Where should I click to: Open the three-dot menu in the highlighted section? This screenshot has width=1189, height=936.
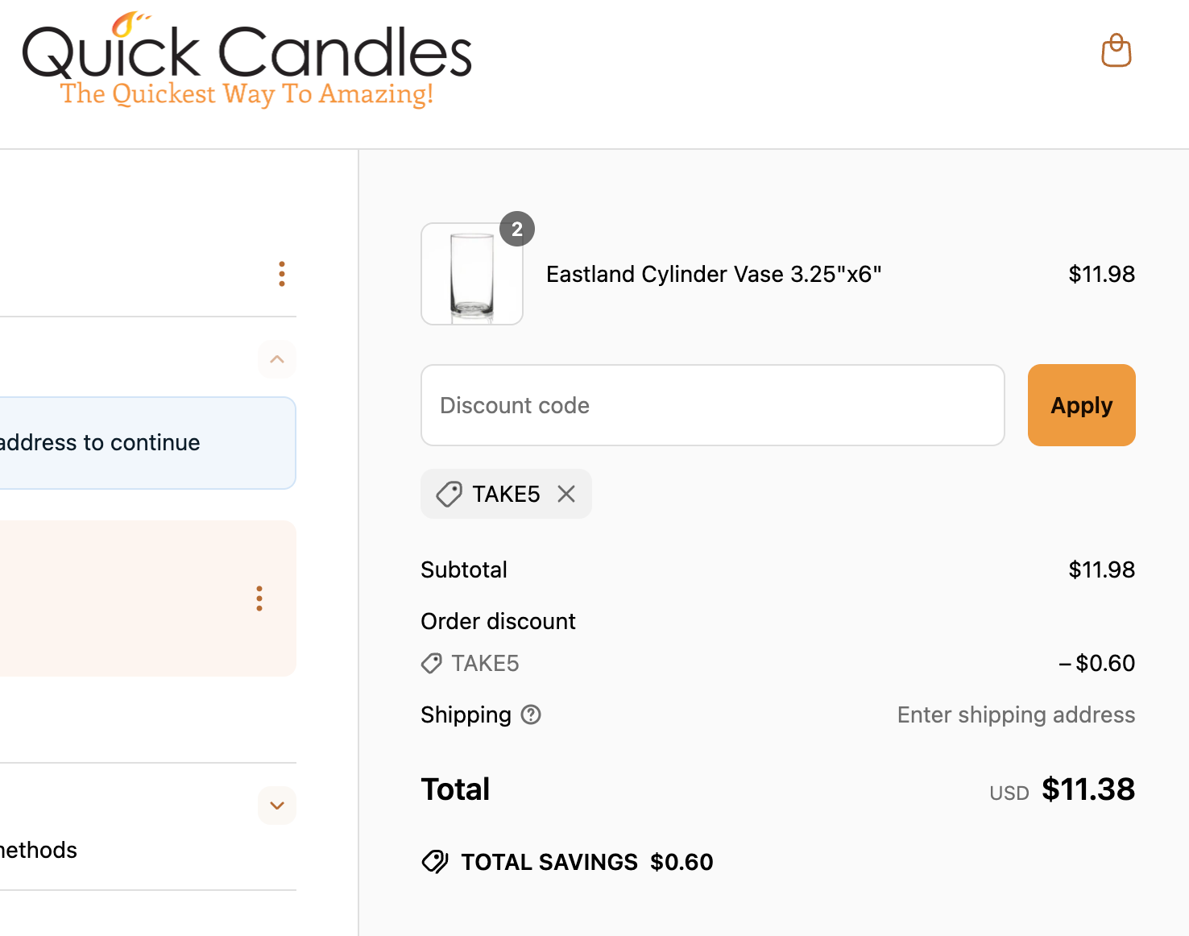click(259, 598)
